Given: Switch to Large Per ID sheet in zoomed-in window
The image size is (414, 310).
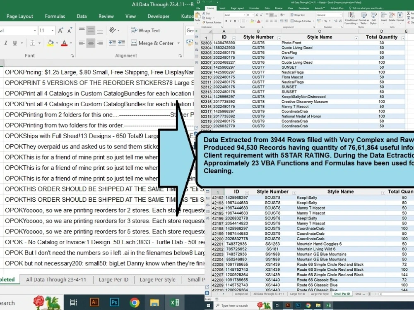Looking at the screenshot, I should (113, 280).
